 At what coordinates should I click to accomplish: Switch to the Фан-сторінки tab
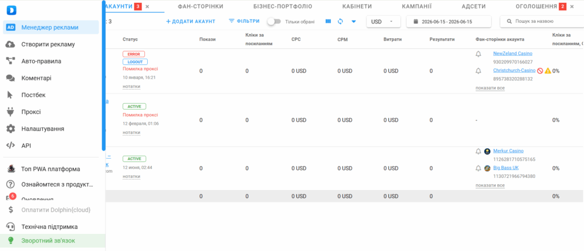tap(201, 6)
